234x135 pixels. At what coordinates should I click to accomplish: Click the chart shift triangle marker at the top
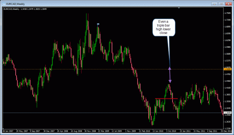(x=179, y=8)
